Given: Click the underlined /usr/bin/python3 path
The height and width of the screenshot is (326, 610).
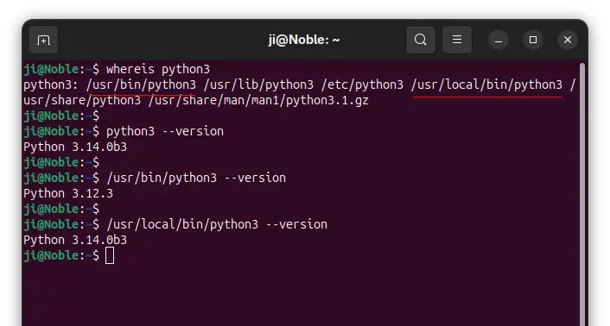Looking at the screenshot, I should [142, 85].
